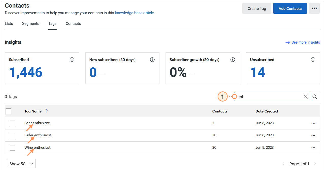This screenshot has width=325, height=171.
Task: Check the Beer enthusiast row checkbox
Action: pos(12,123)
